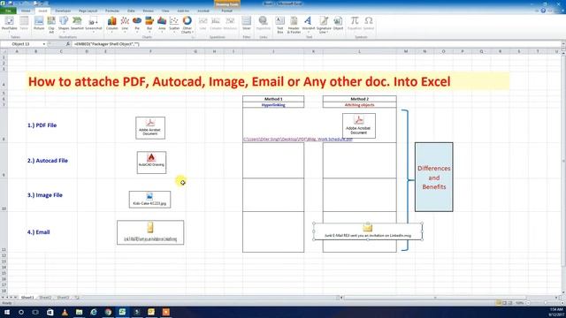
Task: Open File Explorer from the taskbar
Action: coord(79,312)
